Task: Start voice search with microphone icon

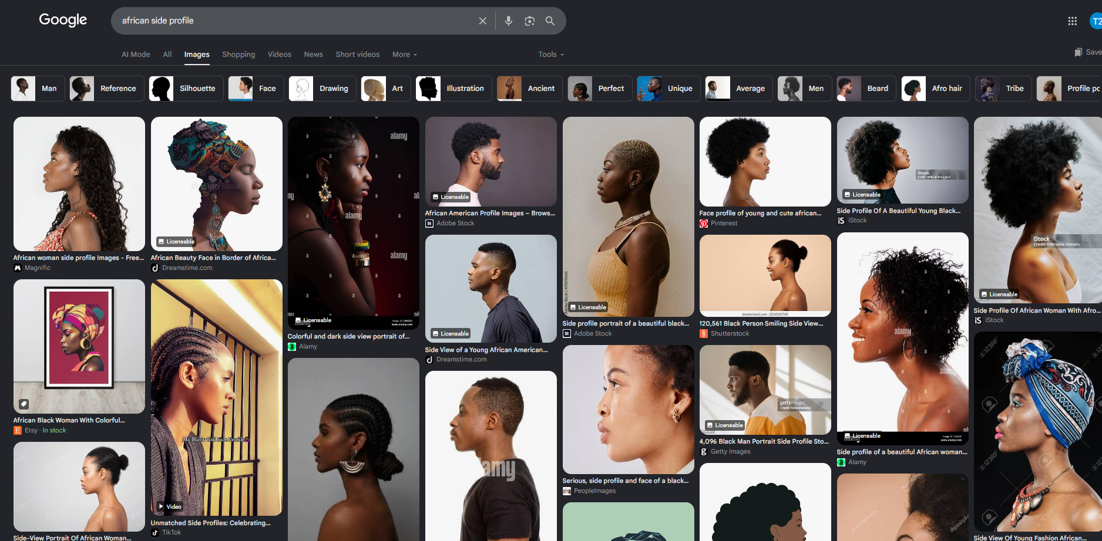Action: [x=509, y=21]
